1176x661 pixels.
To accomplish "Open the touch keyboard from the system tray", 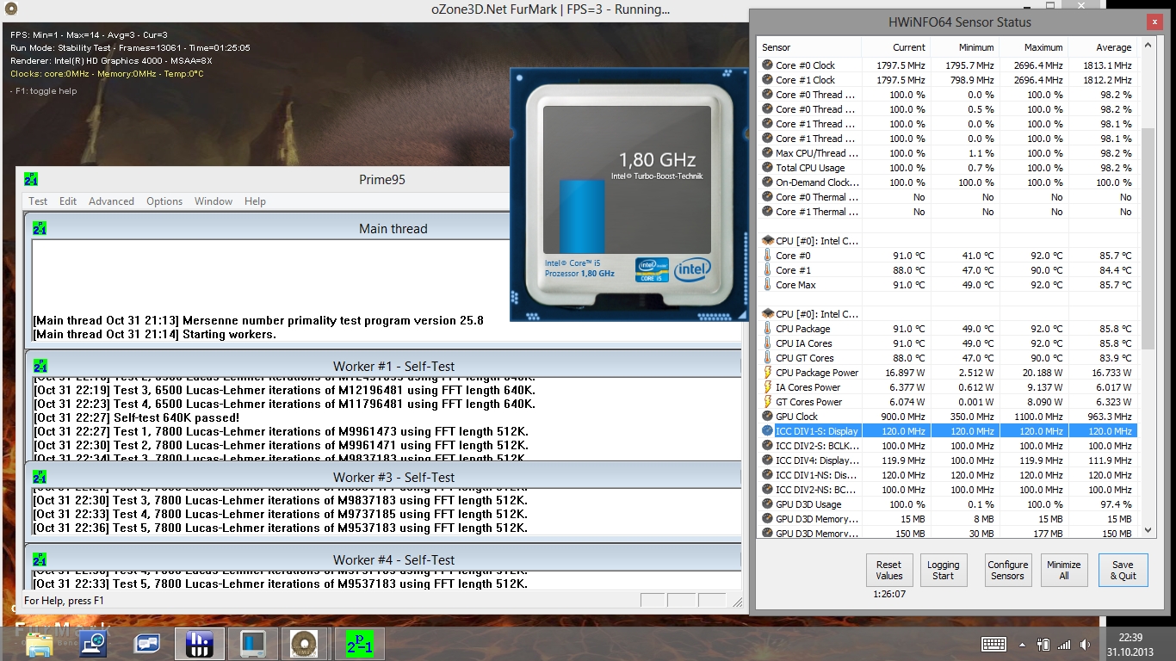I will 994,644.
